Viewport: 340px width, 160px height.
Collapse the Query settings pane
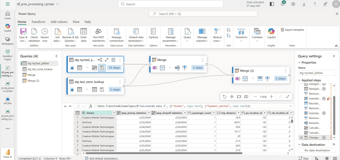334,56
